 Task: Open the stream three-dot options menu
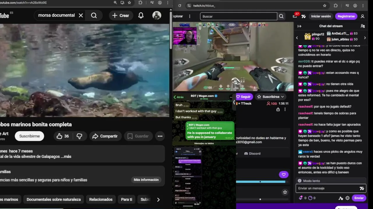pos(285,109)
